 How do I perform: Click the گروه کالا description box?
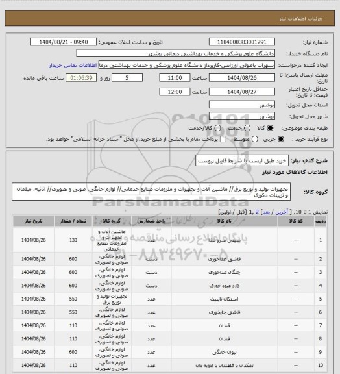[151, 192]
